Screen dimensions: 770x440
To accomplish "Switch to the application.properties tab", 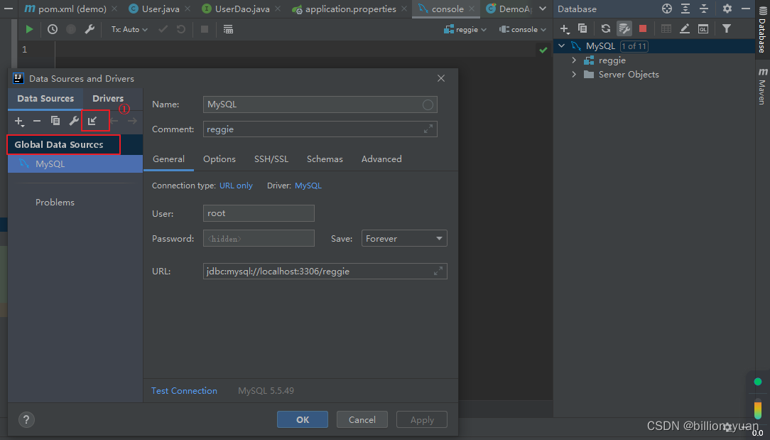I will [350, 9].
